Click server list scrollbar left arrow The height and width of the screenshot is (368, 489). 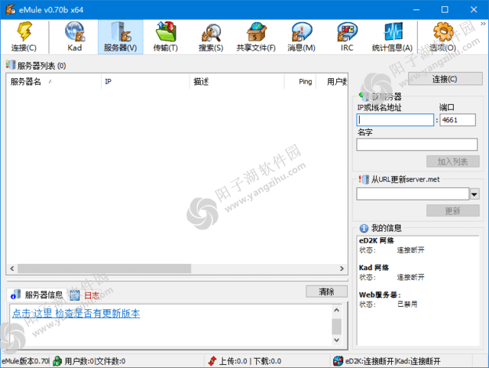point(12,269)
